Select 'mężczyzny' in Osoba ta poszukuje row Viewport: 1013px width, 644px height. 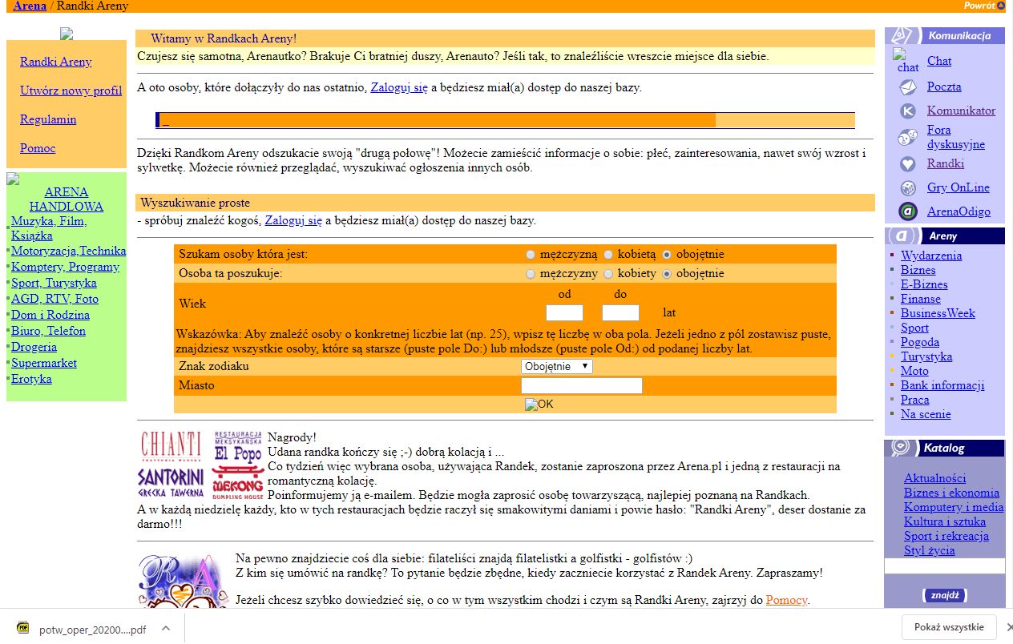coord(531,274)
